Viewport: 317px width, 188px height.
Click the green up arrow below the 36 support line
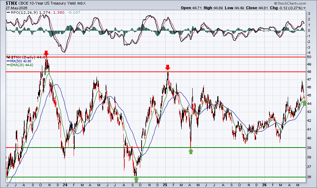click(x=136, y=180)
